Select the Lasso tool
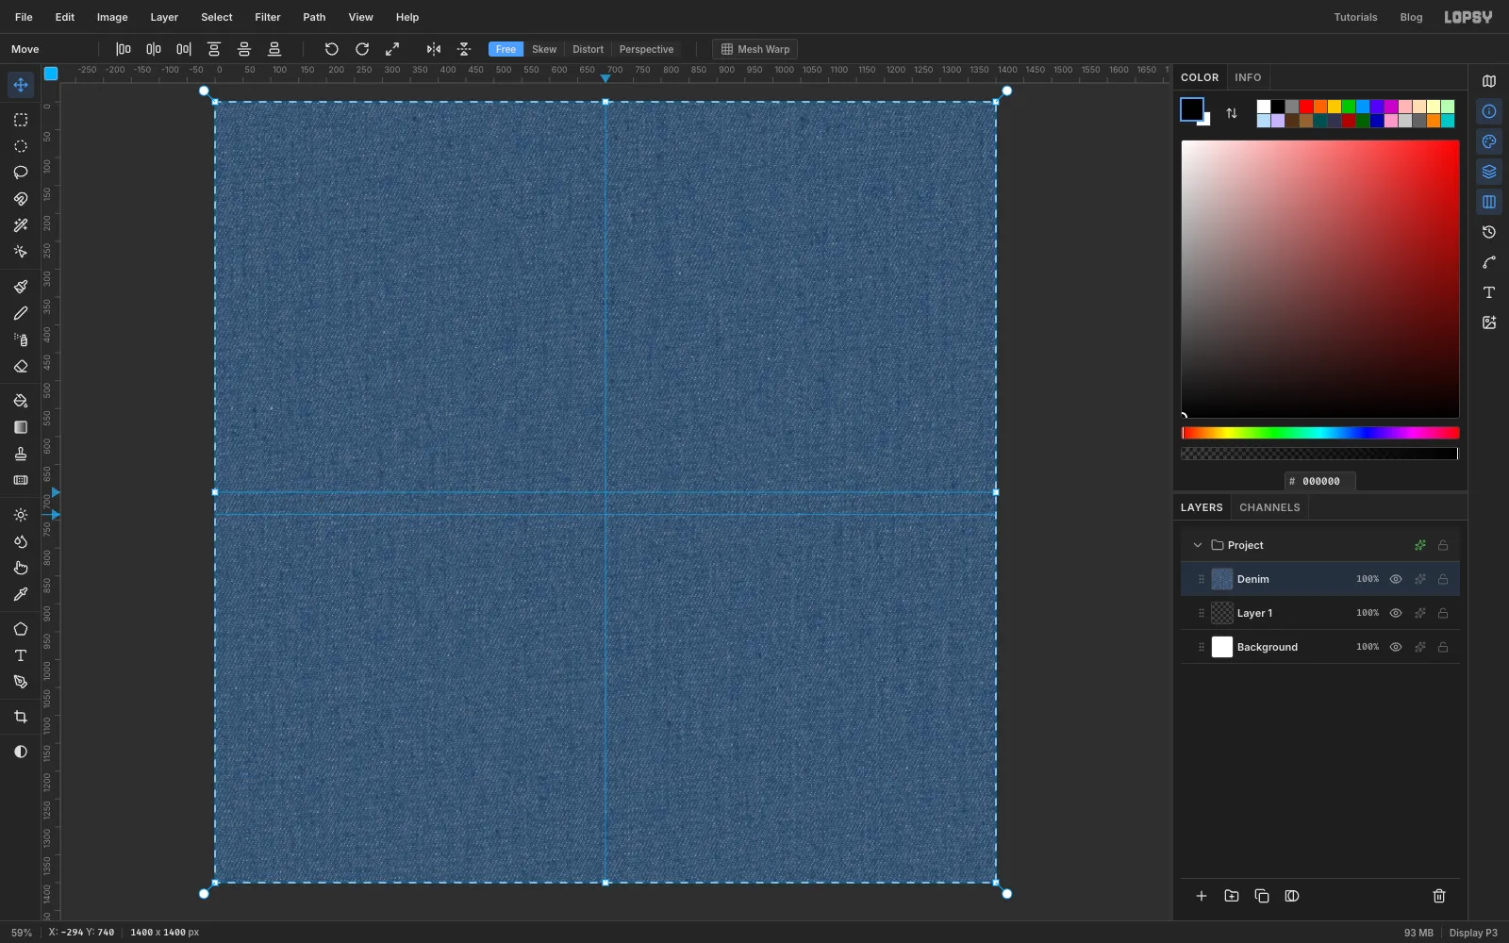 click(x=20, y=173)
